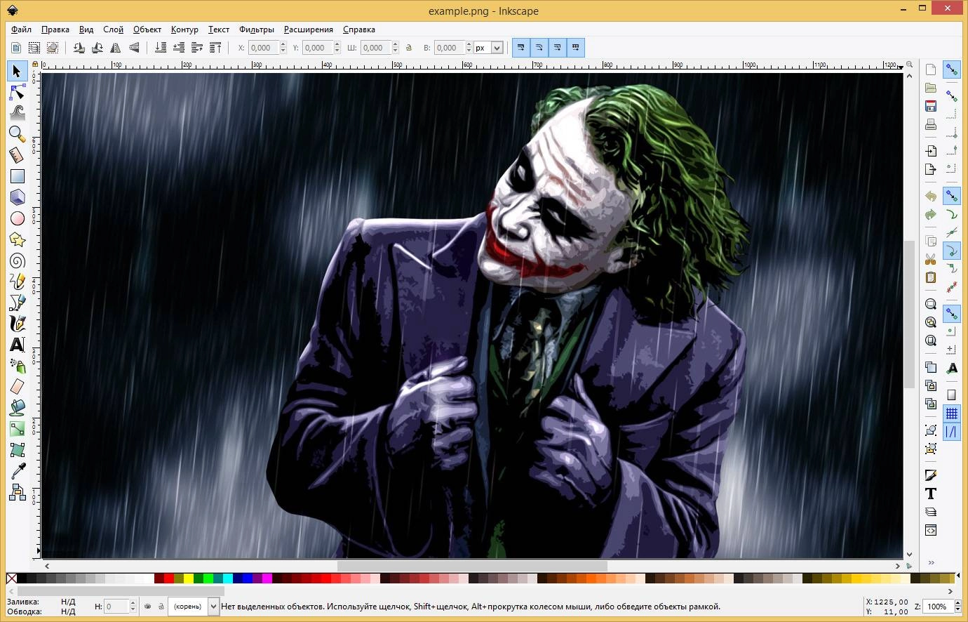Select the Zoom magnifier tool
The width and height of the screenshot is (968, 622).
pos(17,134)
